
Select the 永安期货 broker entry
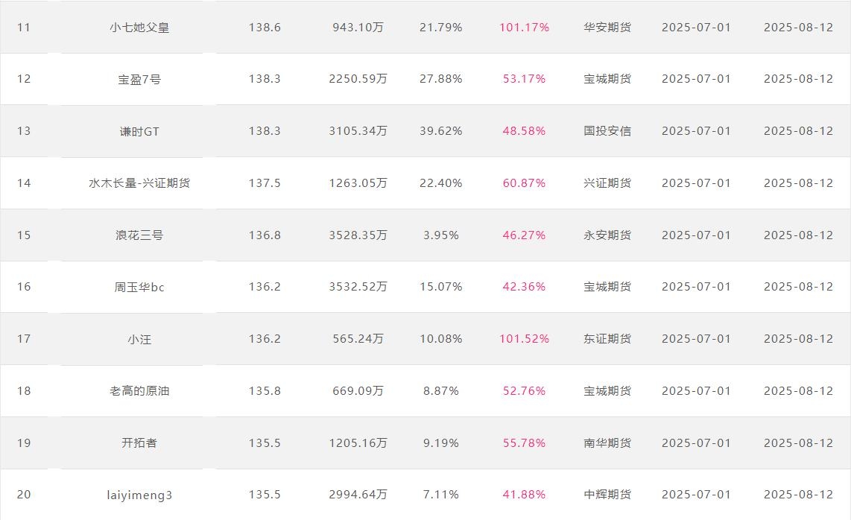coord(607,235)
